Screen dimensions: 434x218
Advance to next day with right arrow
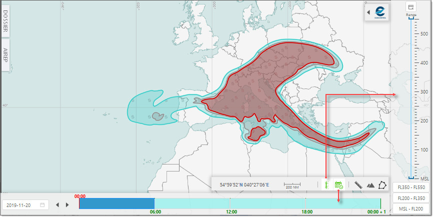pyautogui.click(x=67, y=205)
